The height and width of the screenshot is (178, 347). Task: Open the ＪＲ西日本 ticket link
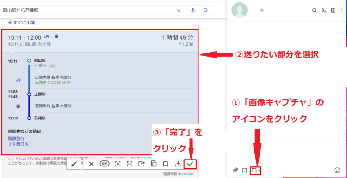tap(18, 144)
